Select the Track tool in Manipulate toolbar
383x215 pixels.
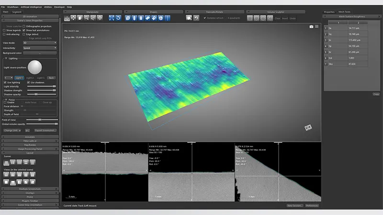67,18
